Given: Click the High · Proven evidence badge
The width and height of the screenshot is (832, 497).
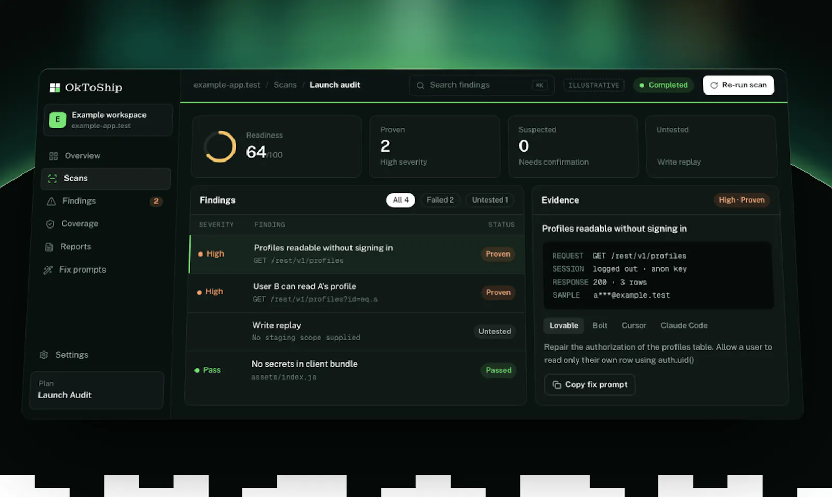Looking at the screenshot, I should pyautogui.click(x=742, y=200).
